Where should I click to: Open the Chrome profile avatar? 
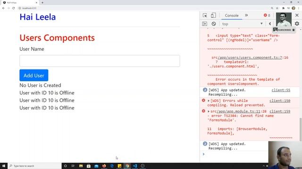click(294, 8)
